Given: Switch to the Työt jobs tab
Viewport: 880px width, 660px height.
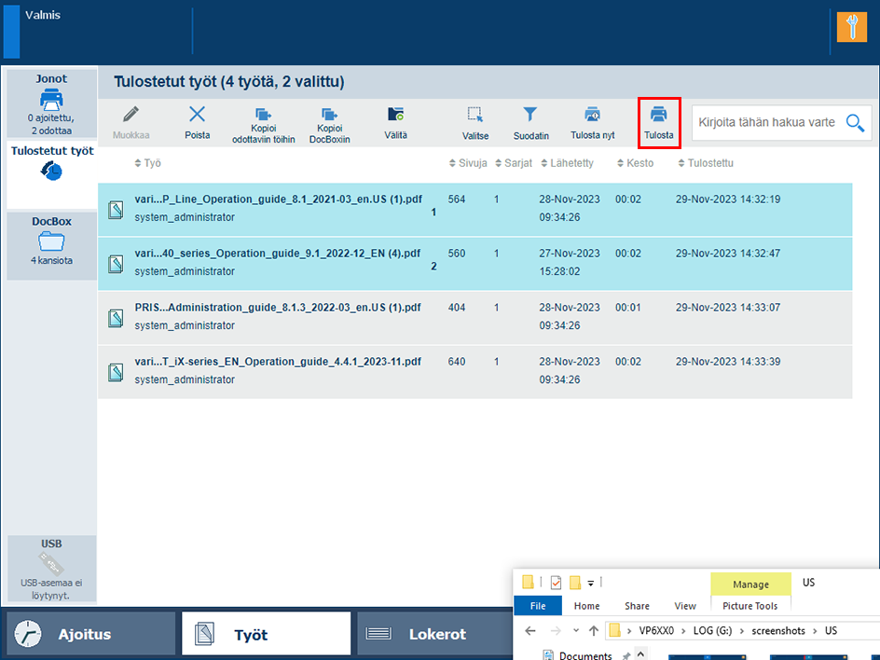Looking at the screenshot, I should 266,634.
